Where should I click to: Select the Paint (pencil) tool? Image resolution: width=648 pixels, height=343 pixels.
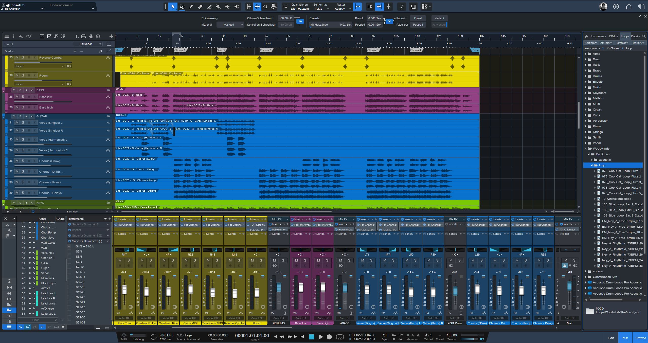click(x=209, y=7)
